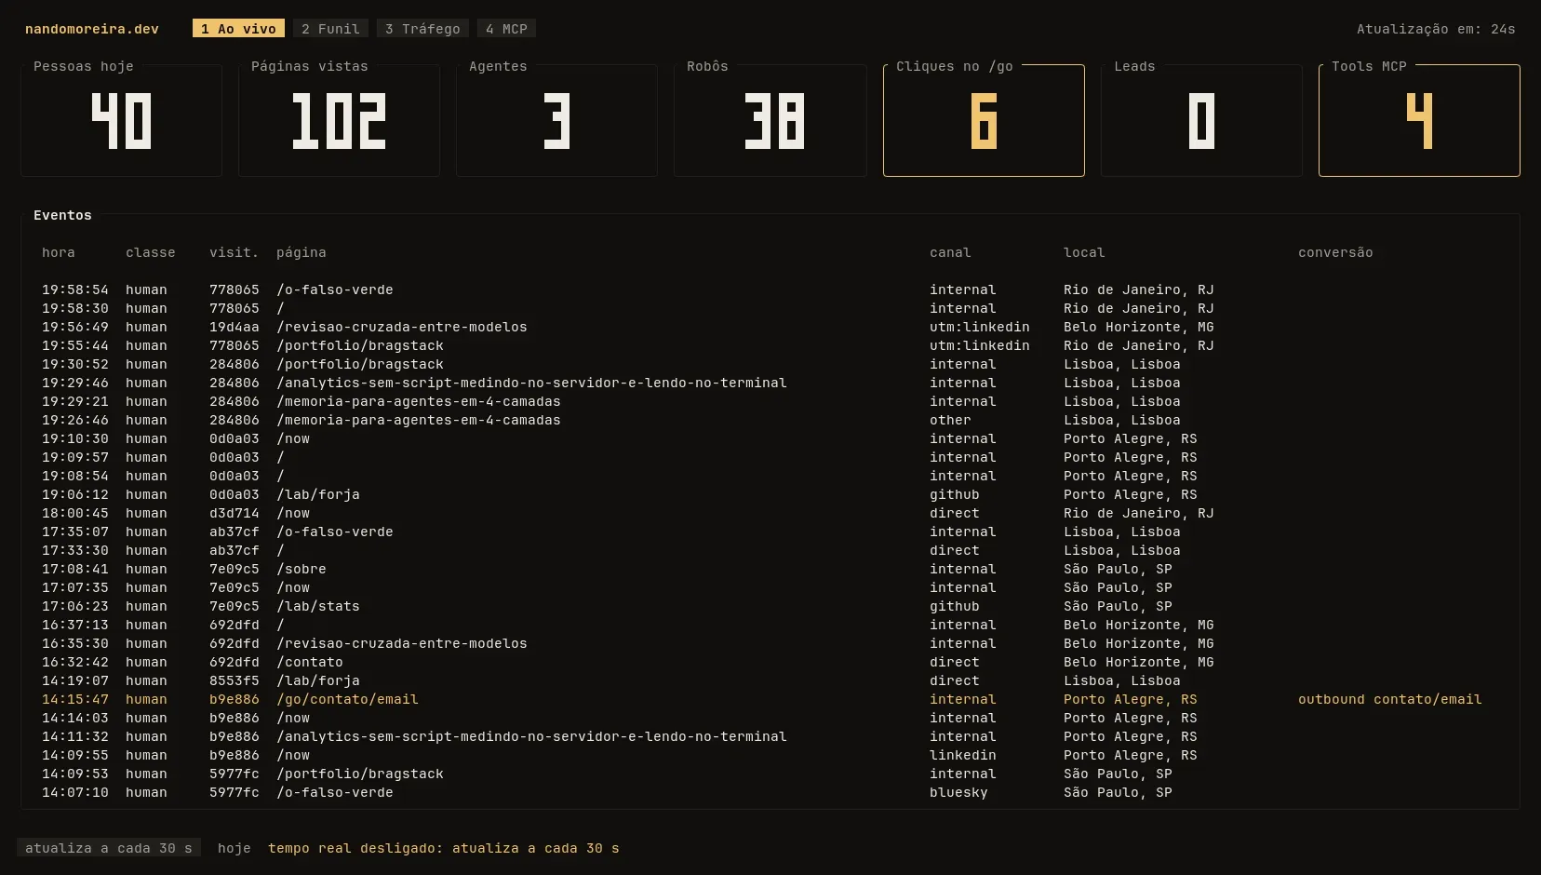Select the Tools MCP card
Viewport: 1541px width, 875px height.
click(1419, 120)
